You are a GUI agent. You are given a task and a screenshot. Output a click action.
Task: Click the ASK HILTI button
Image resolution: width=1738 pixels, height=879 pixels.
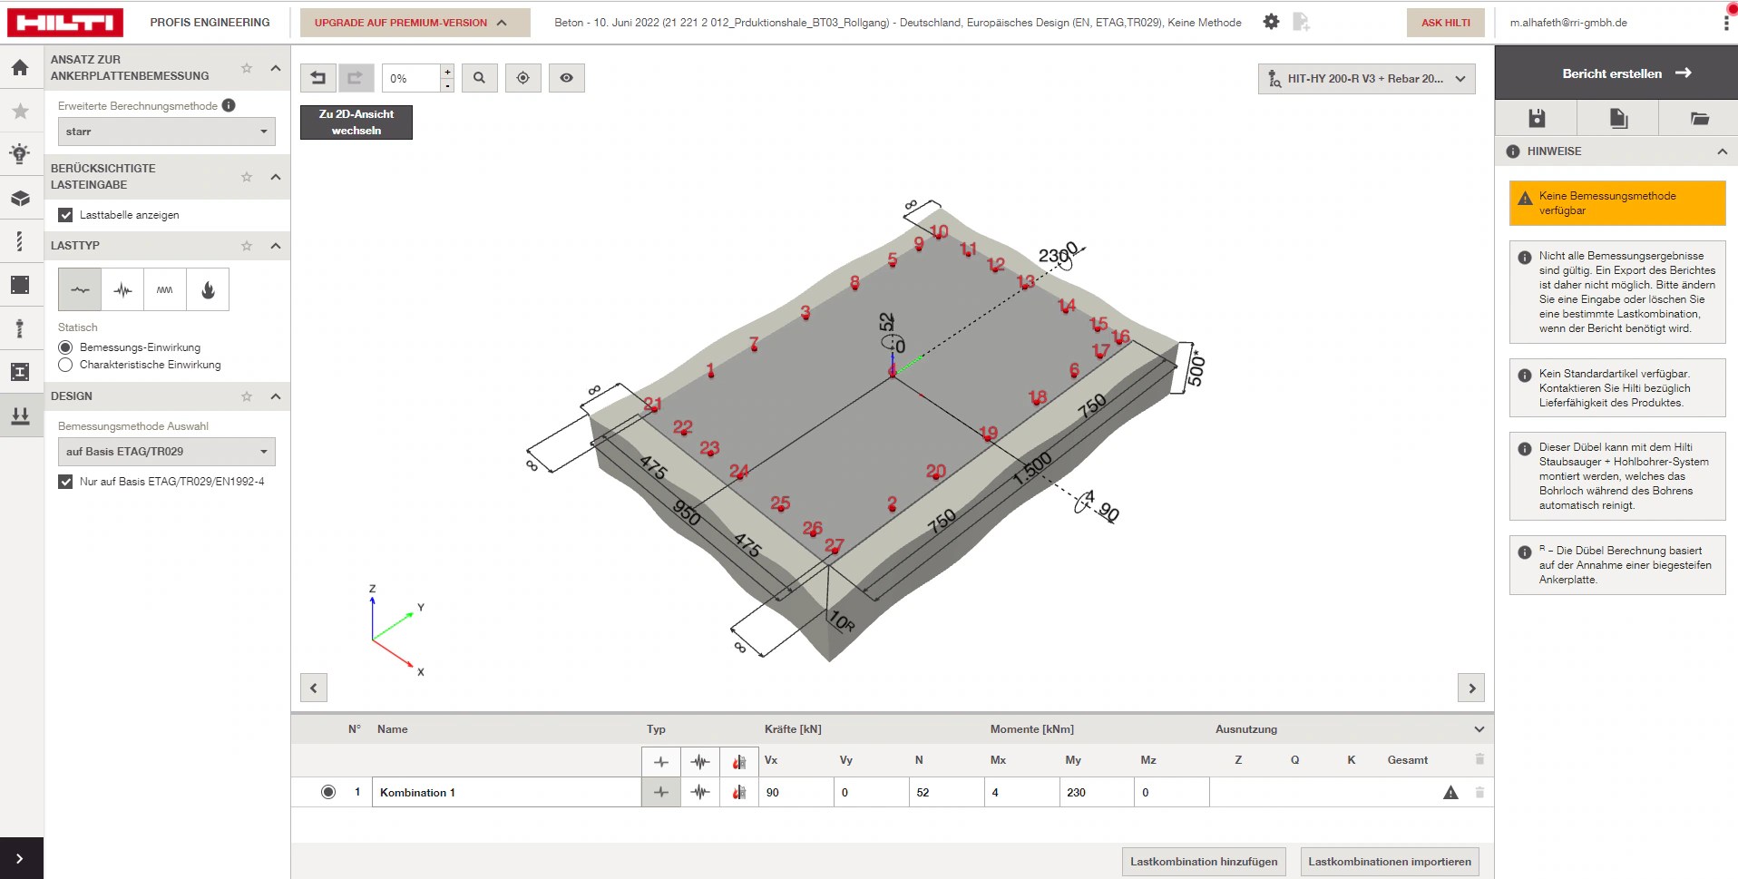tap(1446, 23)
